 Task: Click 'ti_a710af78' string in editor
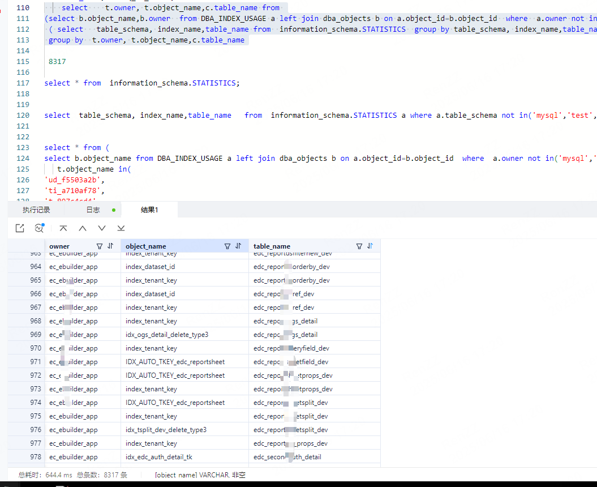pos(75,190)
